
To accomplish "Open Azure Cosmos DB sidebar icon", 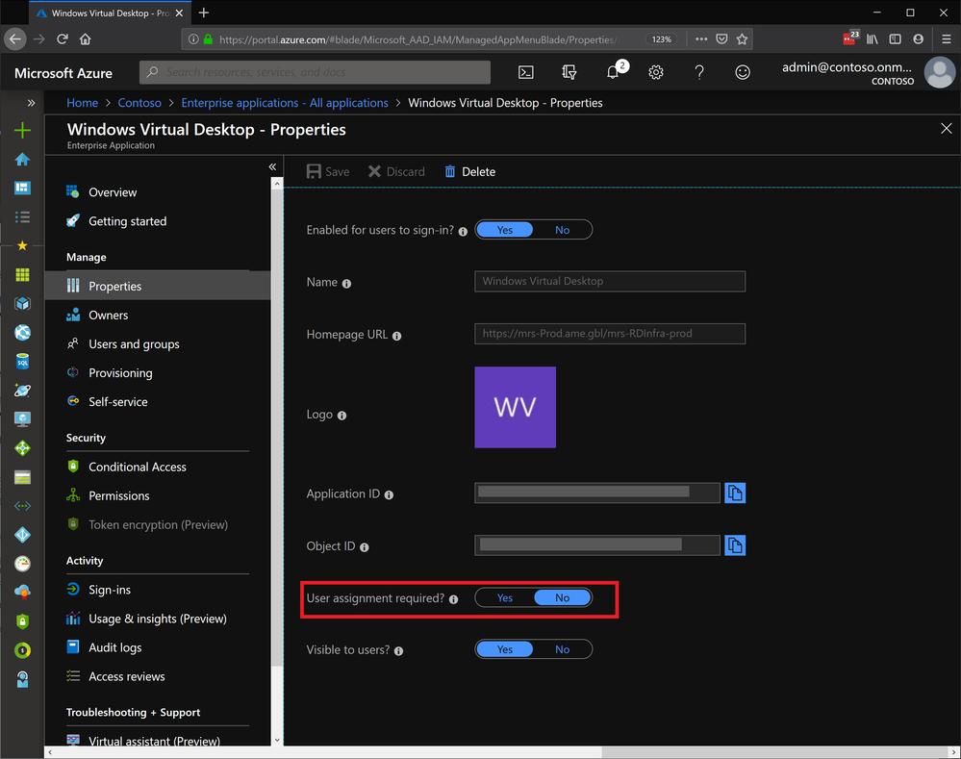I will point(23,390).
